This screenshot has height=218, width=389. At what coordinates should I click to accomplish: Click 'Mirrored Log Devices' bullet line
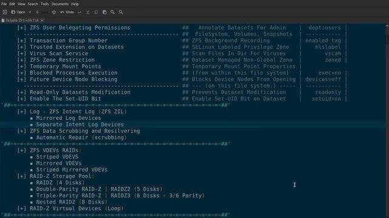click(66, 118)
